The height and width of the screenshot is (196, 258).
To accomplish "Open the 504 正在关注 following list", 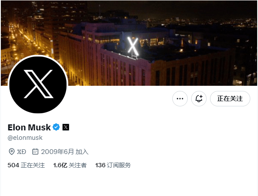I will tap(26, 165).
